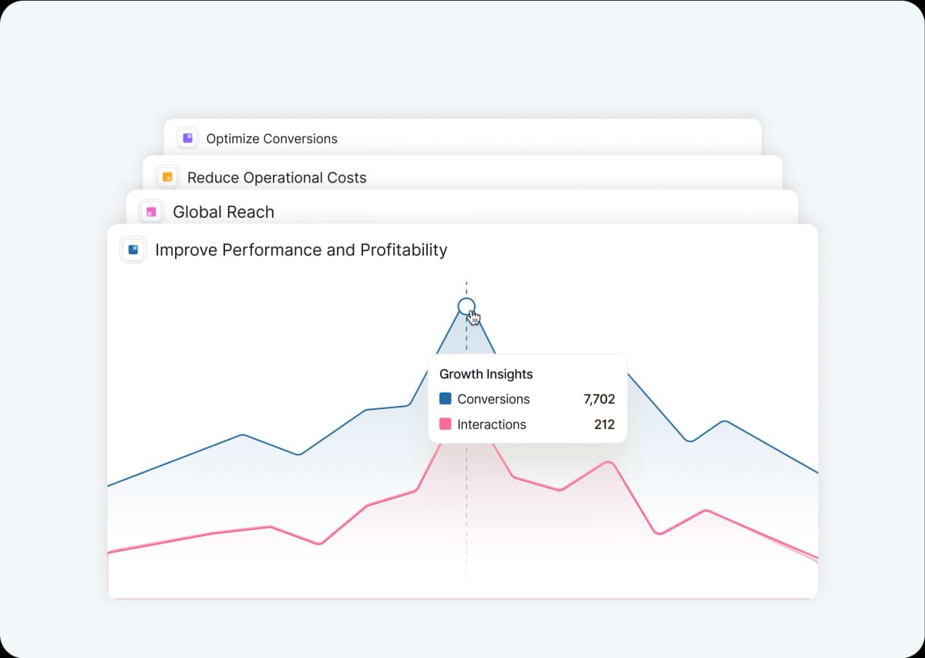Click the orange Reduce Operational Costs icon

click(167, 177)
